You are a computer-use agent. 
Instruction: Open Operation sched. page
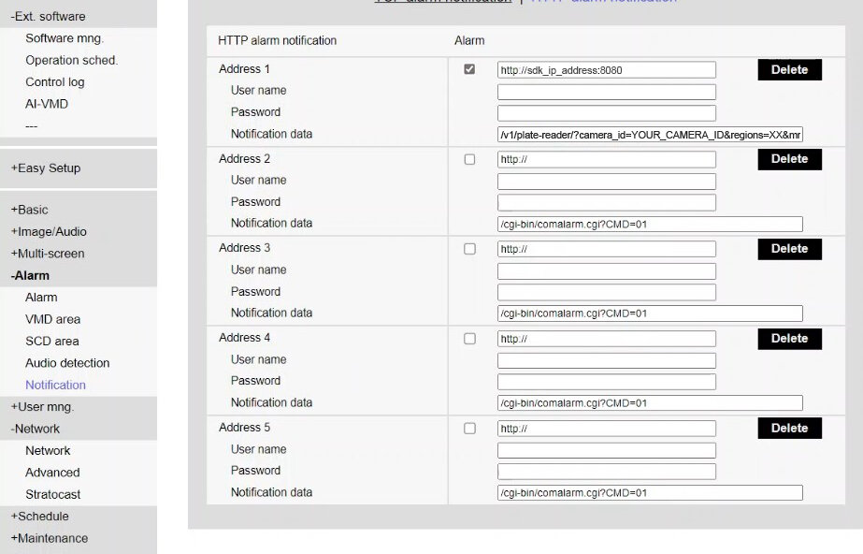coord(72,60)
